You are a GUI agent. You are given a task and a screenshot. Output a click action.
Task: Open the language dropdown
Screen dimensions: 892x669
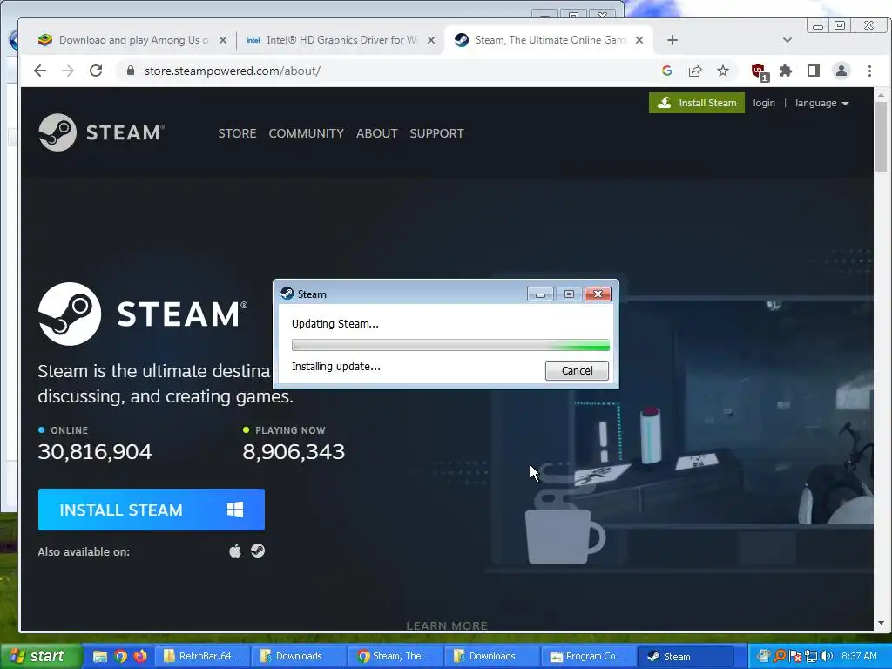[822, 103]
